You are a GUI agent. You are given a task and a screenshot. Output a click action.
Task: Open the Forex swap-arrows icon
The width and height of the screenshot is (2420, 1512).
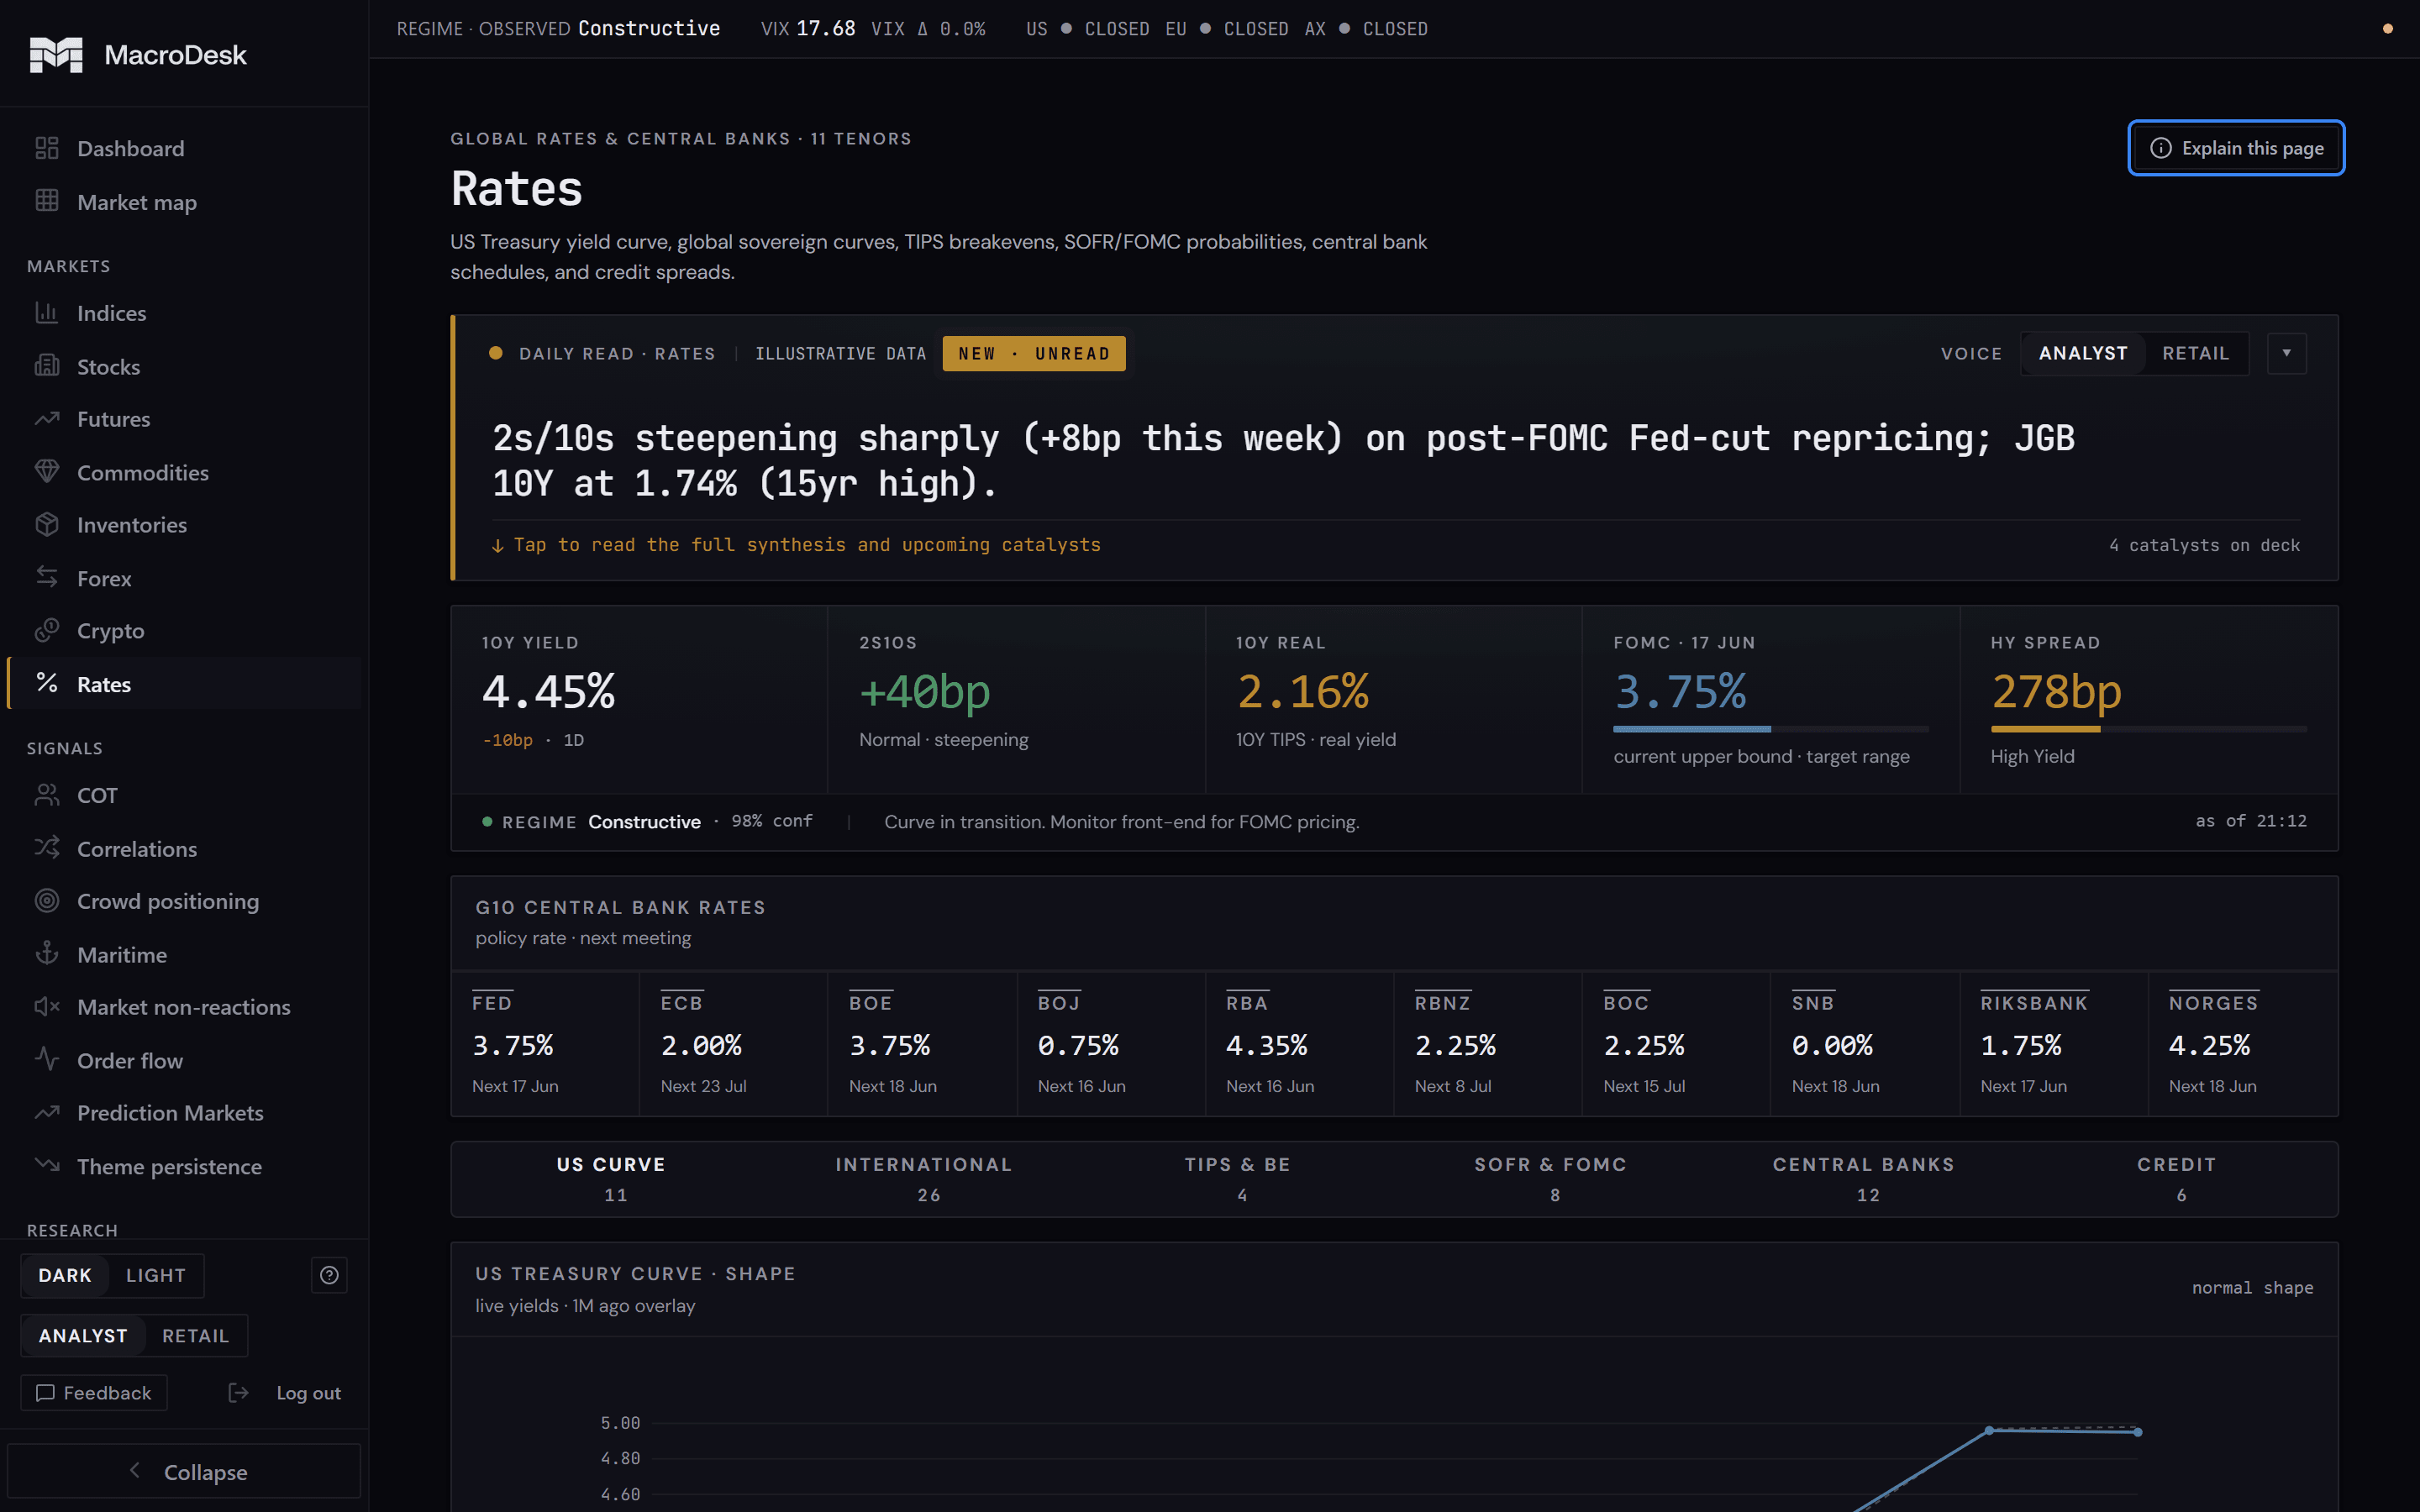point(47,577)
